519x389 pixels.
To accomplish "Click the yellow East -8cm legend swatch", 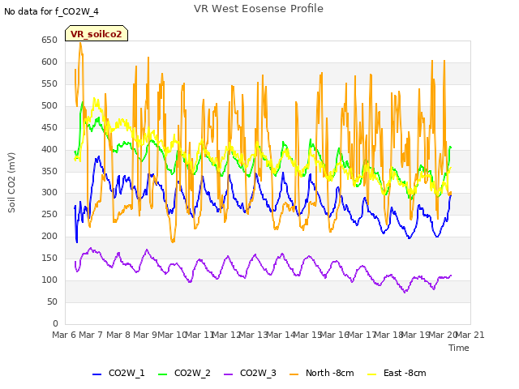I will pos(371,374).
